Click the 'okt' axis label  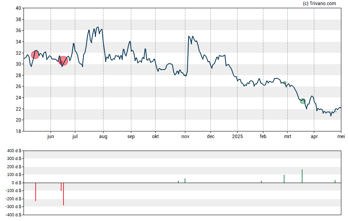(x=155, y=137)
